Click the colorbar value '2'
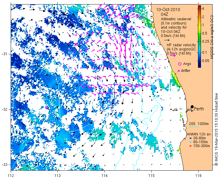 pyautogui.click(x=203, y=17)
